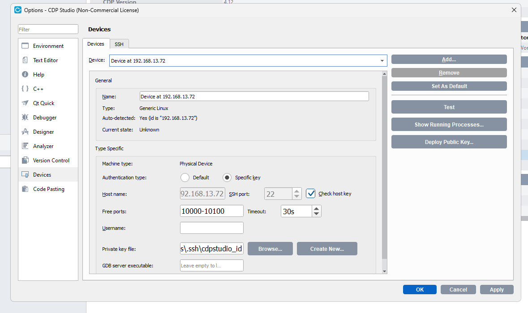Click the 'Unknown' current state value
This screenshot has width=528, height=313.
(x=149, y=130)
